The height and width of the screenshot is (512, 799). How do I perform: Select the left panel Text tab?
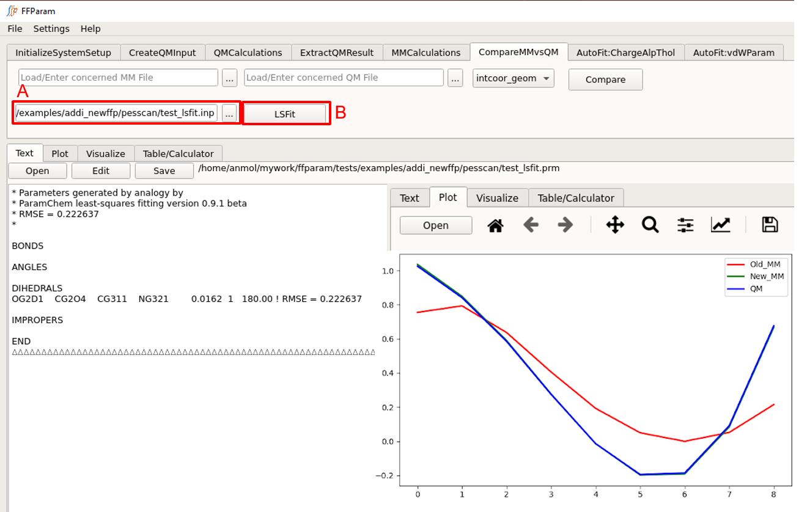point(24,153)
